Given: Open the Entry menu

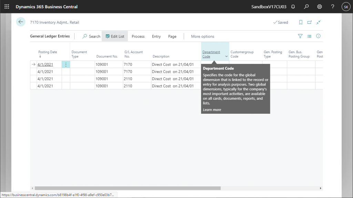Looking at the screenshot, I should click(156, 36).
